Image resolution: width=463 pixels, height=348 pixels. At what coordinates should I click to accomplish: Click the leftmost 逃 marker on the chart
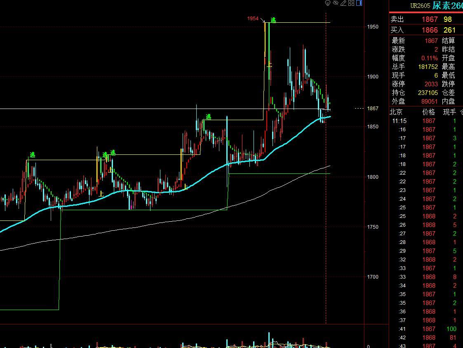pyautogui.click(x=33, y=155)
